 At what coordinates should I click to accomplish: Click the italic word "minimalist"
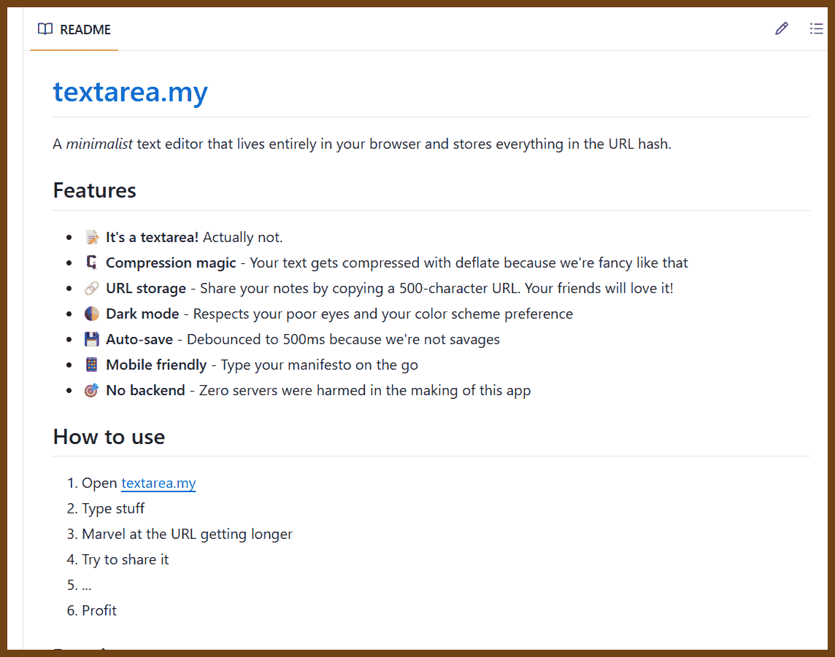click(99, 144)
